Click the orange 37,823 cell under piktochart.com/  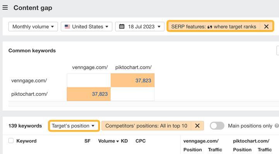pyautogui.click(x=133, y=80)
